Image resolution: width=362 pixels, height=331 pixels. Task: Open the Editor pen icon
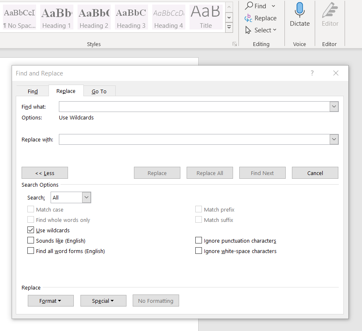tap(330, 10)
